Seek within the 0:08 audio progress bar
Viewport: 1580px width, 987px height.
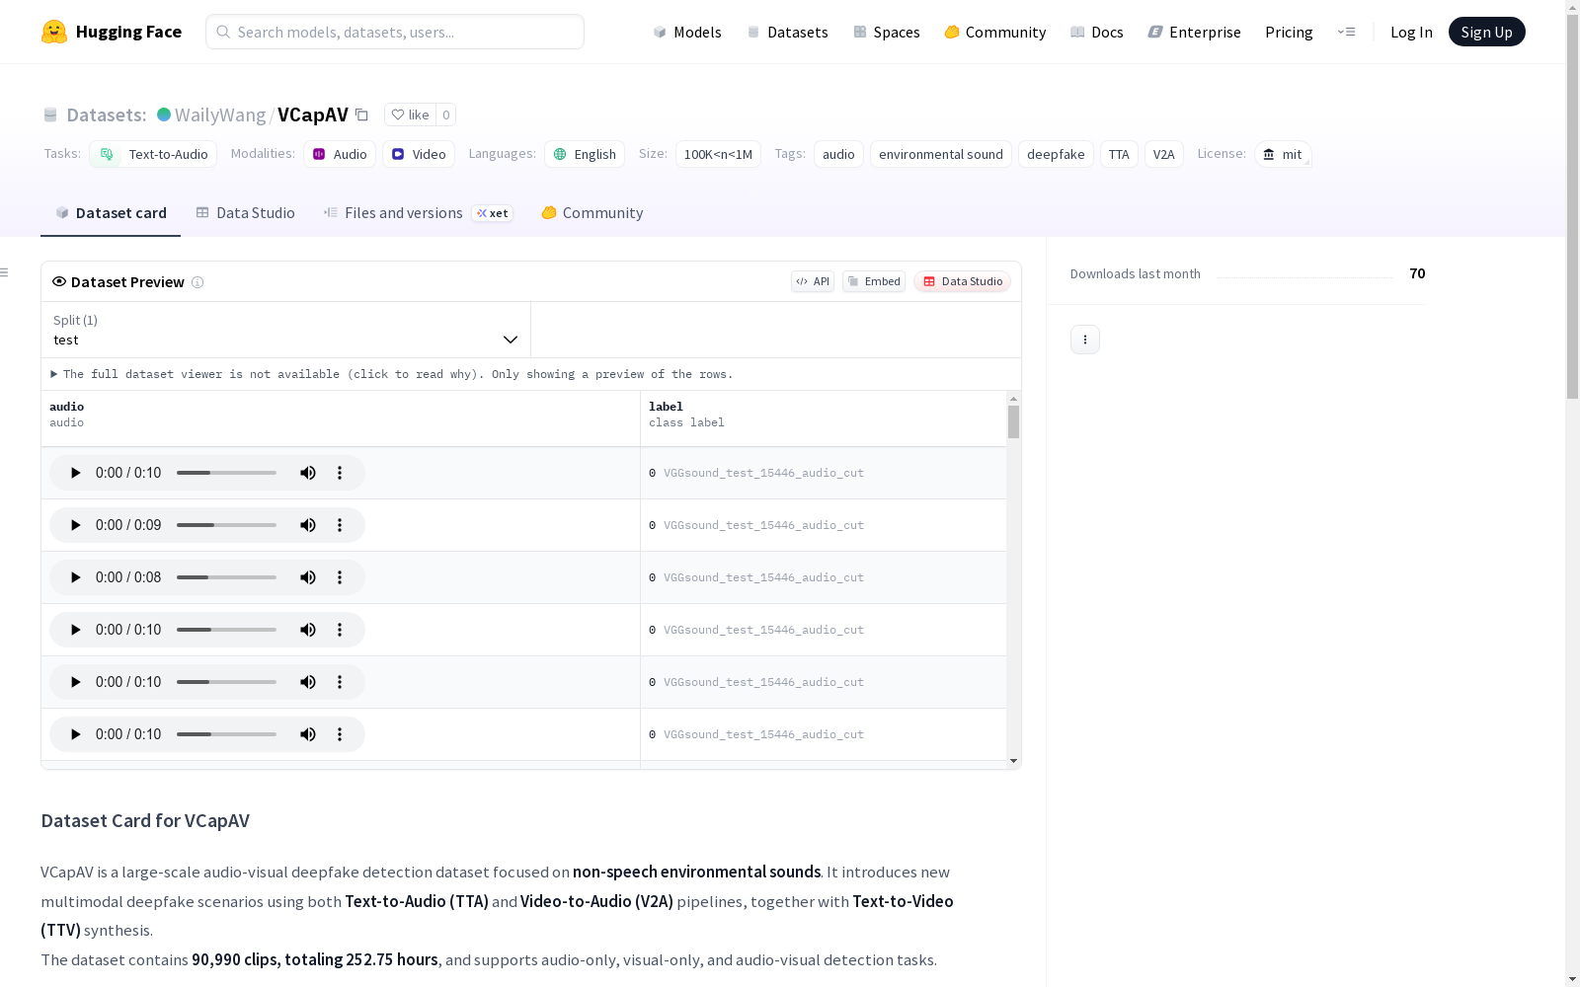click(226, 577)
